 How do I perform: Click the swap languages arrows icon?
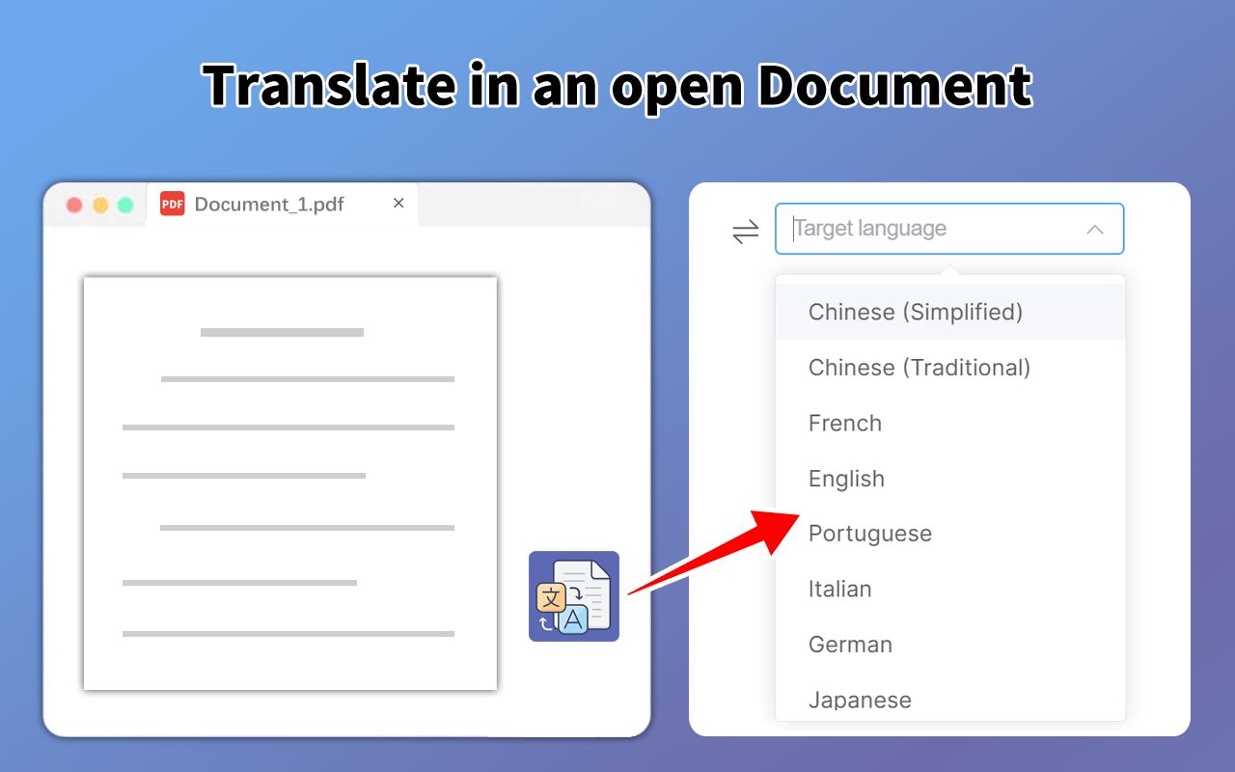click(x=744, y=231)
